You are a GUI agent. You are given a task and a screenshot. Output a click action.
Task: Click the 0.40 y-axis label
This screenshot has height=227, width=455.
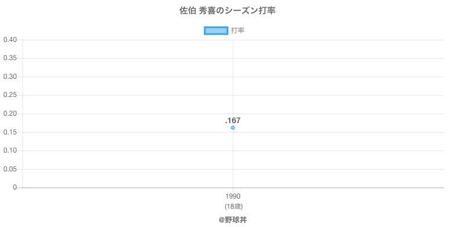(x=10, y=40)
